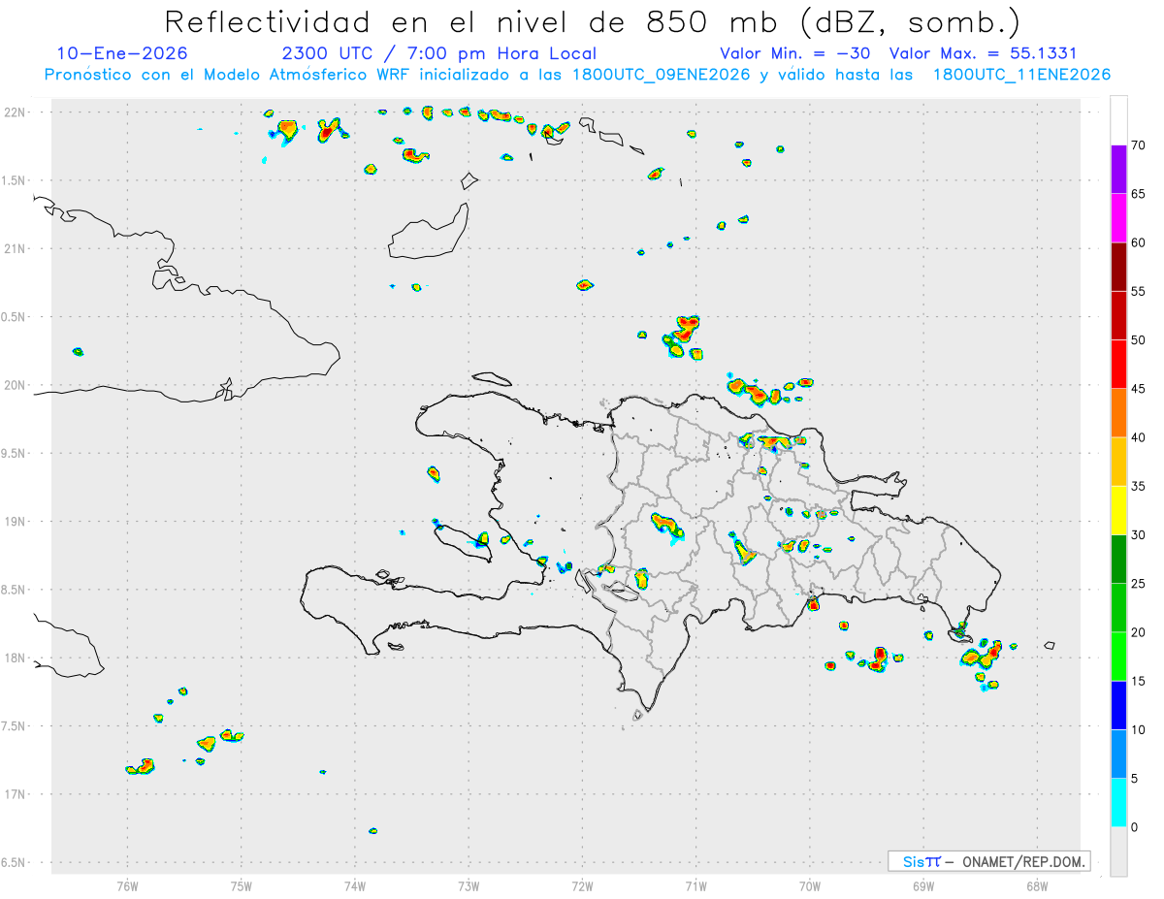Select the "Valor Max. = 55.1331" text

[984, 53]
